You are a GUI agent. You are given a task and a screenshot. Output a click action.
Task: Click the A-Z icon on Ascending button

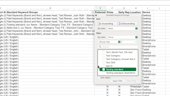[100, 24]
